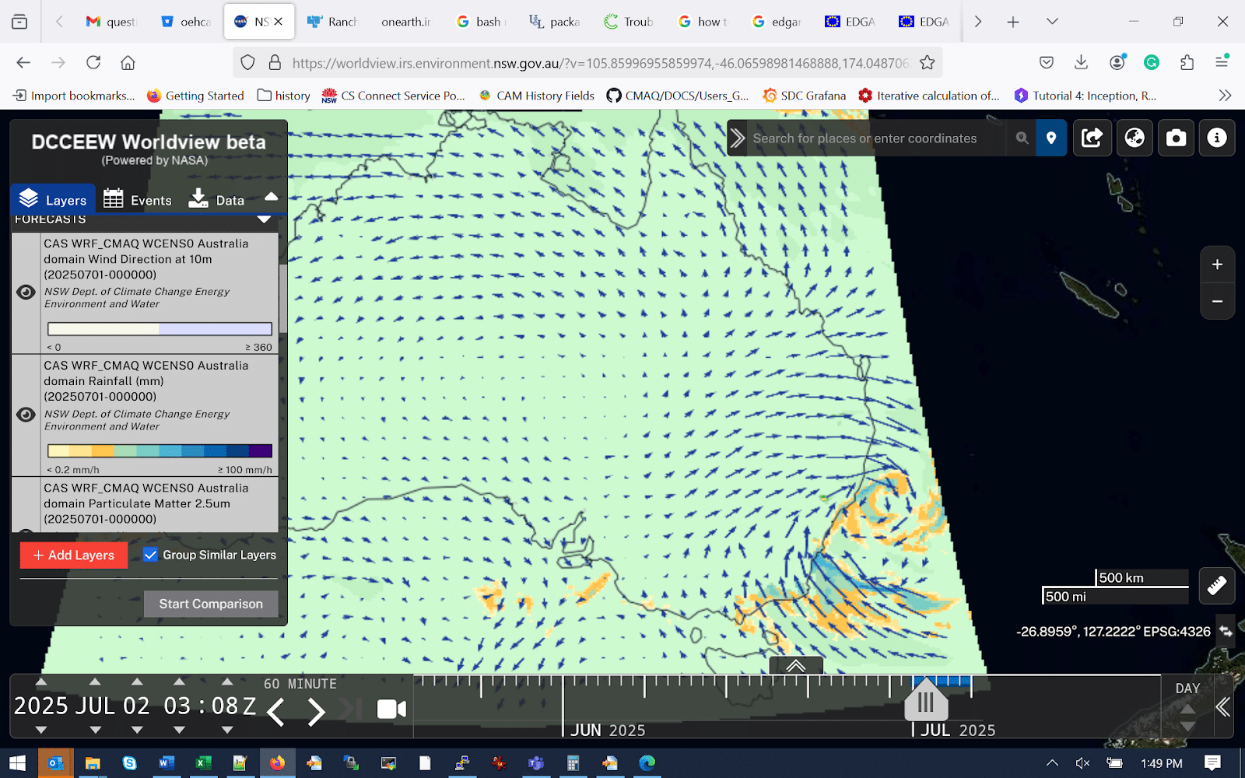Step forward one time interval

tap(315, 712)
